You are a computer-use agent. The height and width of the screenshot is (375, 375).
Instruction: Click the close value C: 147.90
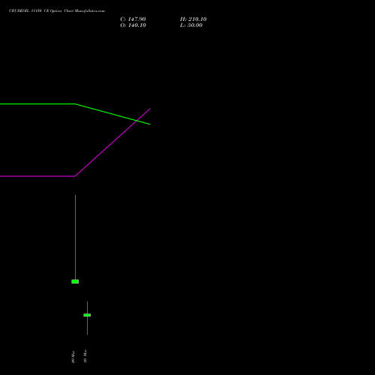click(133, 19)
